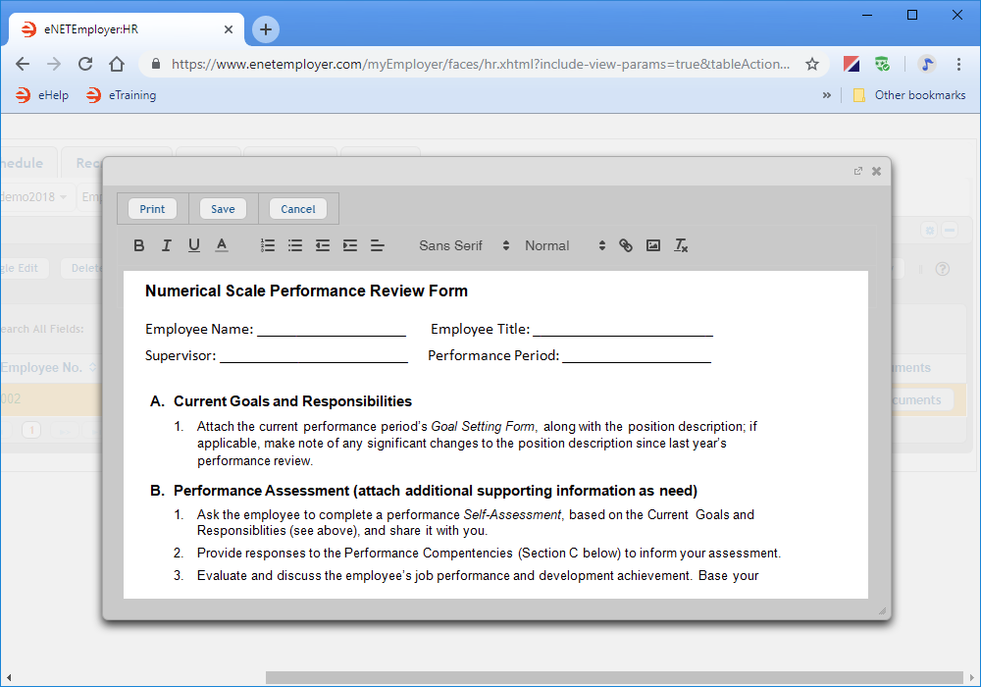Screen dimensions: 981x687
Task: Insert a hyperlink using link icon
Action: pos(626,245)
